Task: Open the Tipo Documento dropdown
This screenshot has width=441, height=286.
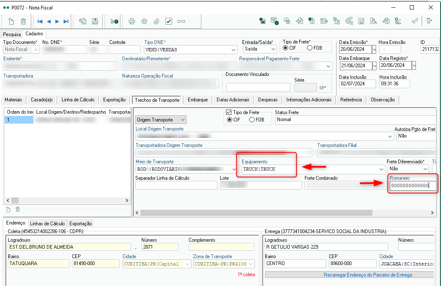Action: [x=36, y=49]
